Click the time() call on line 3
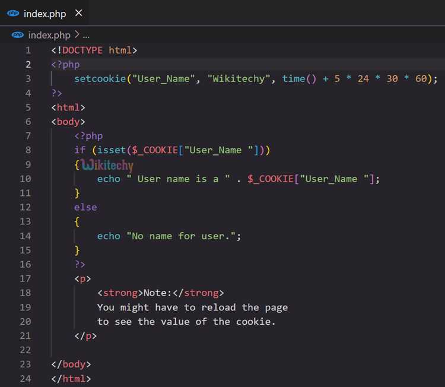Image resolution: width=445 pixels, height=387 pixels. tap(299, 79)
